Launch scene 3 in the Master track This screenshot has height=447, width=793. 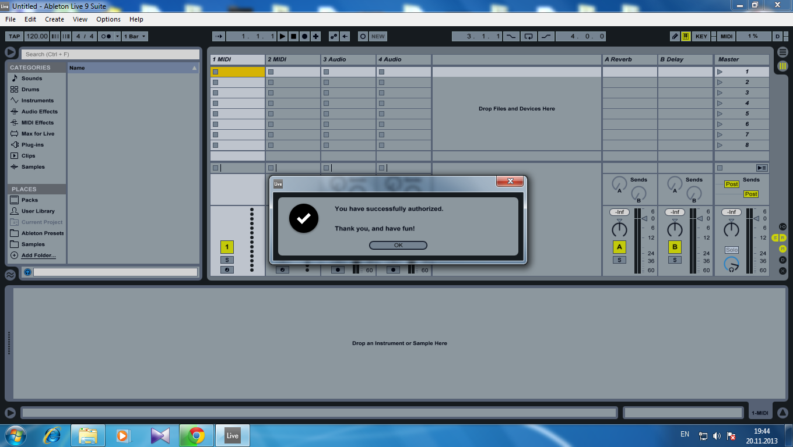pyautogui.click(x=720, y=93)
